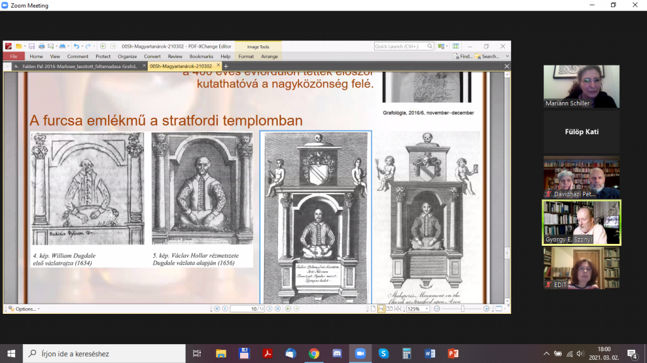Select two pages continuous layout icon

tap(398, 309)
